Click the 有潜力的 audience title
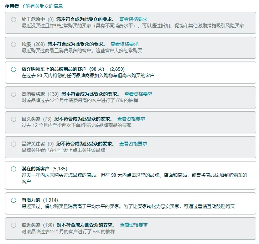259x244 pixels. click(31, 200)
